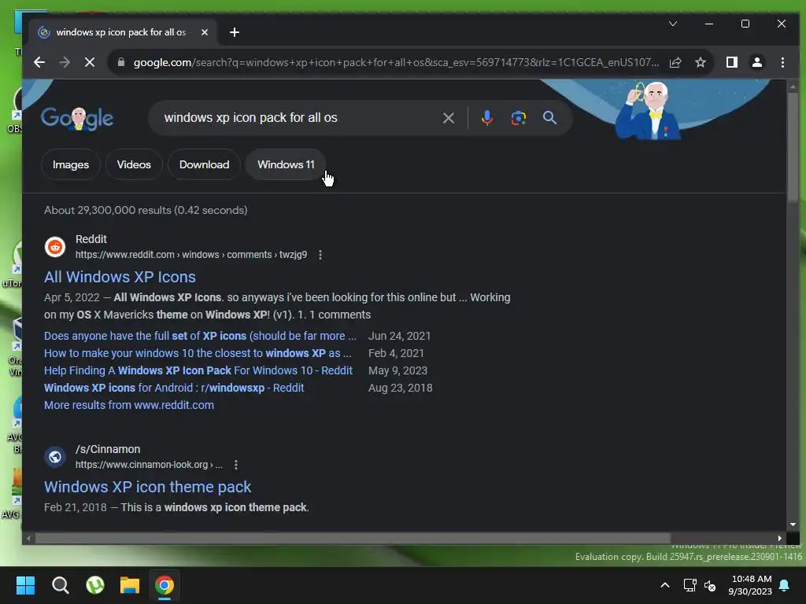Open the notification bell icon
This screenshot has height=604, width=806.
[785, 585]
